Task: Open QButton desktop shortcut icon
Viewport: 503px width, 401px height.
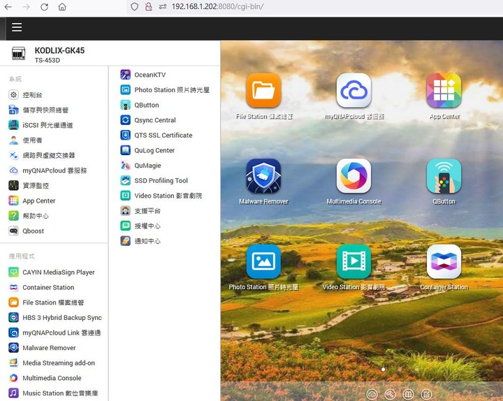Action: click(444, 176)
